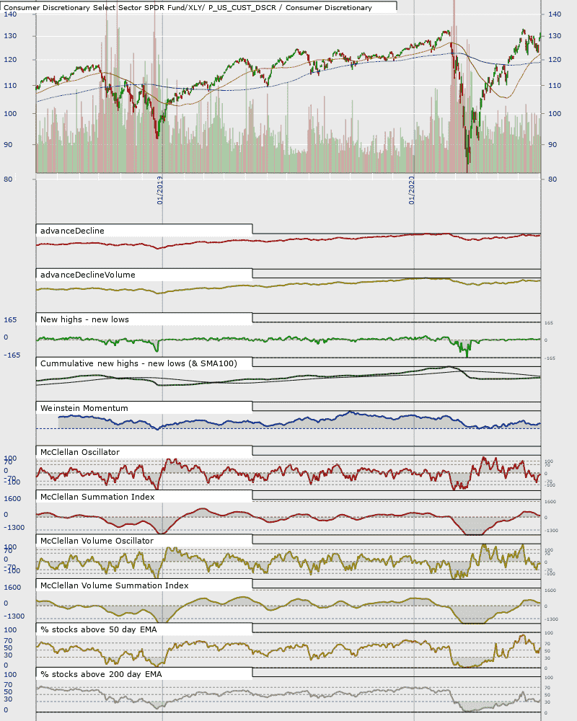Click the McClellan Oscillator label
Screen dimensions: 577x721
click(80, 453)
